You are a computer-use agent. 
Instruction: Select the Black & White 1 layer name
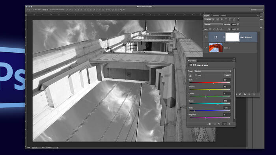[246, 37]
